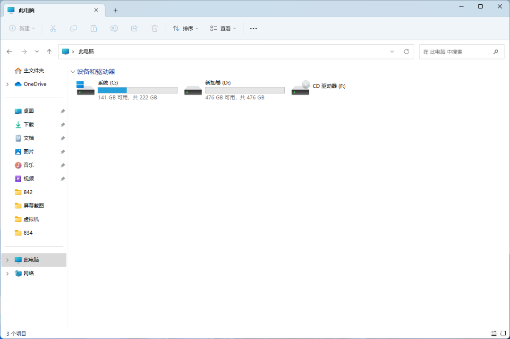This screenshot has width=510, height=339.
Task: Go up one directory level
Action: point(49,51)
